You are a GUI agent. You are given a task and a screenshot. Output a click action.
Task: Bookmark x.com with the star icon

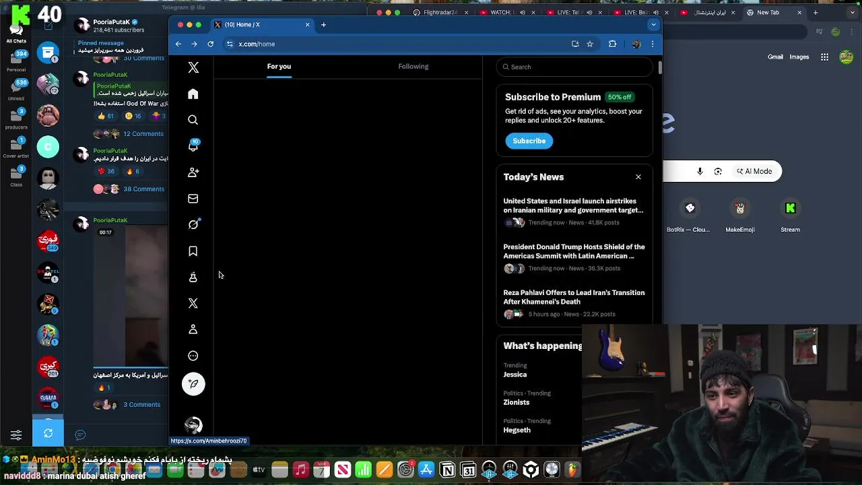pos(590,44)
